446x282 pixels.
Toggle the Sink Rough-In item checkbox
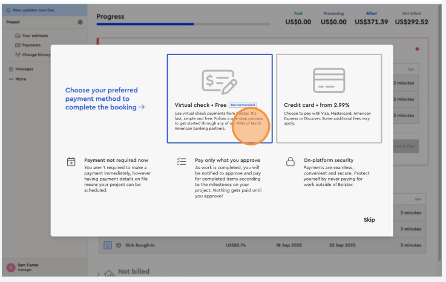107,245
